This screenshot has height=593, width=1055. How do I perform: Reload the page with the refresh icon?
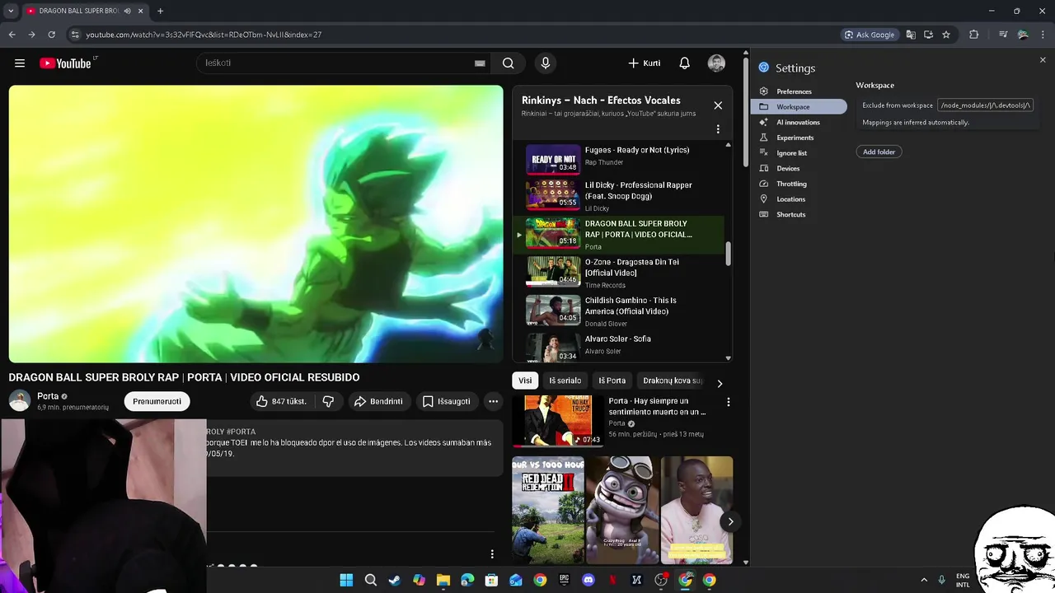[x=51, y=35]
